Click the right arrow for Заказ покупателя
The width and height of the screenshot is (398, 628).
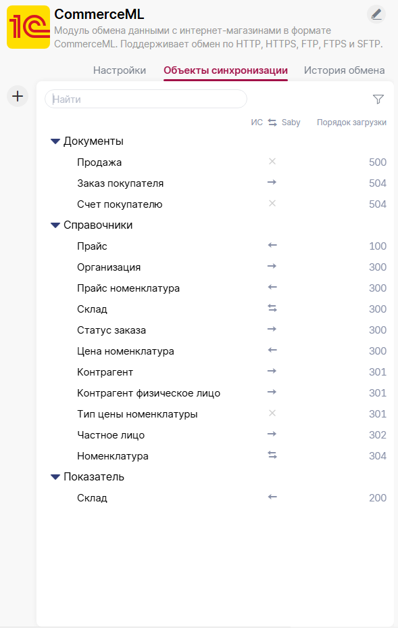[272, 182]
